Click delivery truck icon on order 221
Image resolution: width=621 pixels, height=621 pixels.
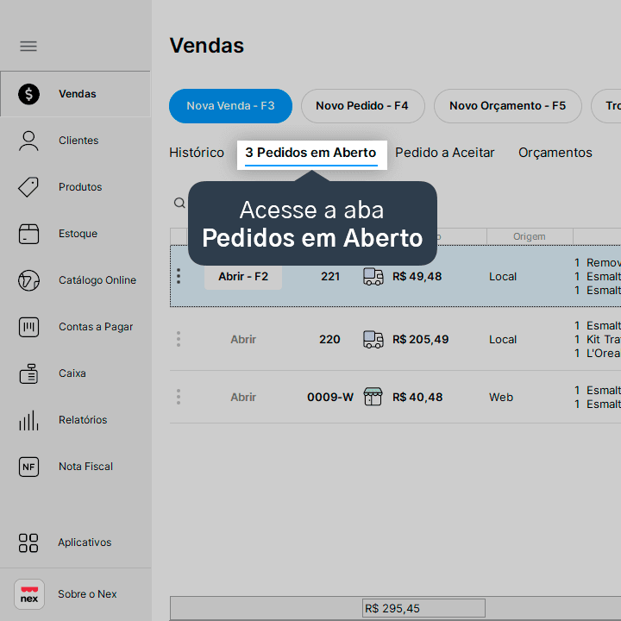click(373, 277)
